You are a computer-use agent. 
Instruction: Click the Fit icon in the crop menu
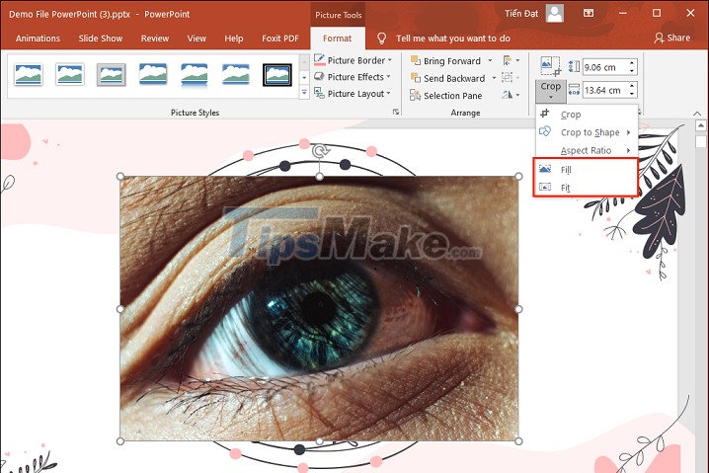[545, 187]
